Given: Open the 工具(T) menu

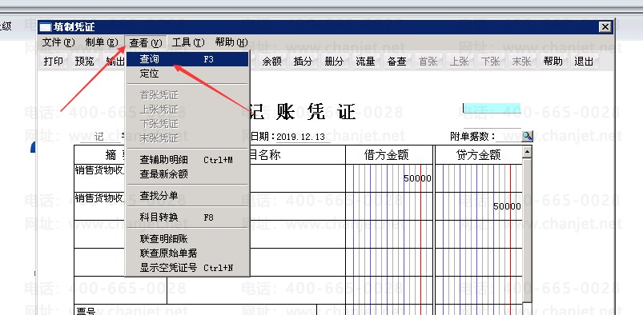Looking at the screenshot, I should click(x=188, y=42).
